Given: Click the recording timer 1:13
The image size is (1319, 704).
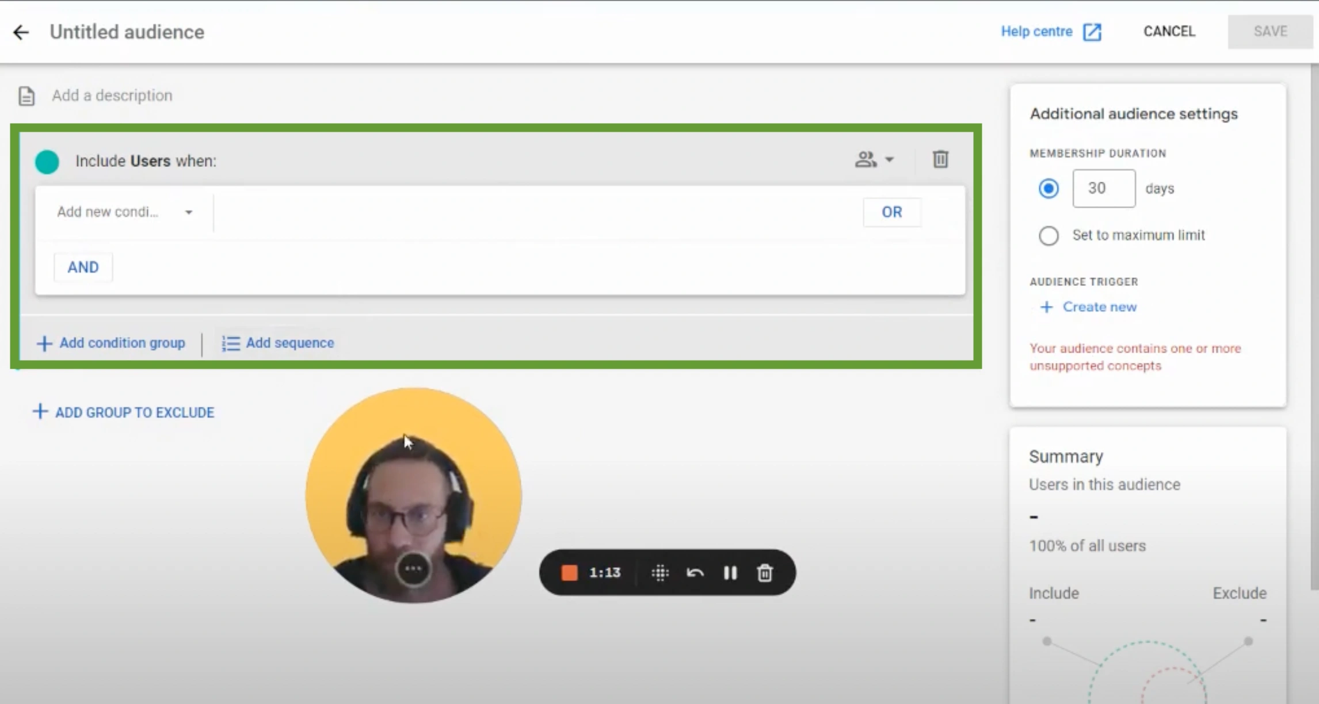Looking at the screenshot, I should coord(605,573).
